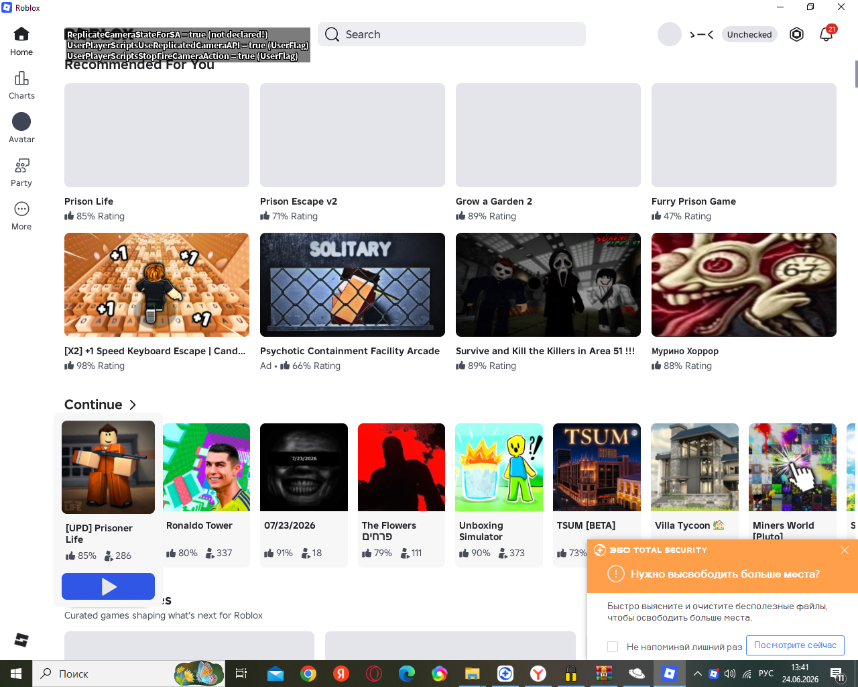
Task: Open notifications bell with 21 badge
Action: (826, 34)
